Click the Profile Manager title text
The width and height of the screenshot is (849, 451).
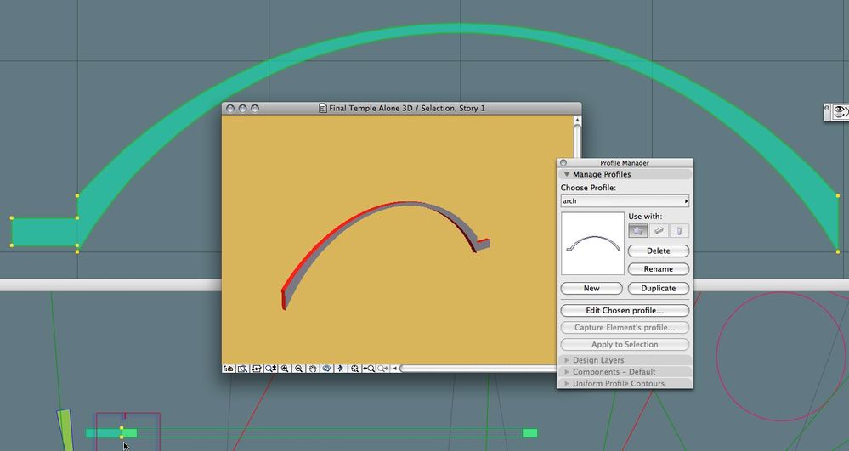(625, 162)
